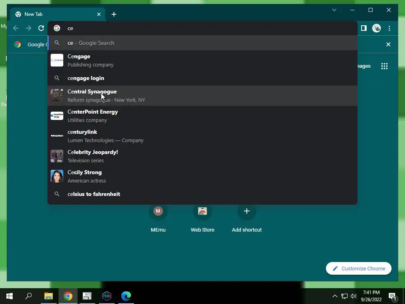405x304 pixels.
Task: Open volume control in system tray
Action: pos(354,296)
